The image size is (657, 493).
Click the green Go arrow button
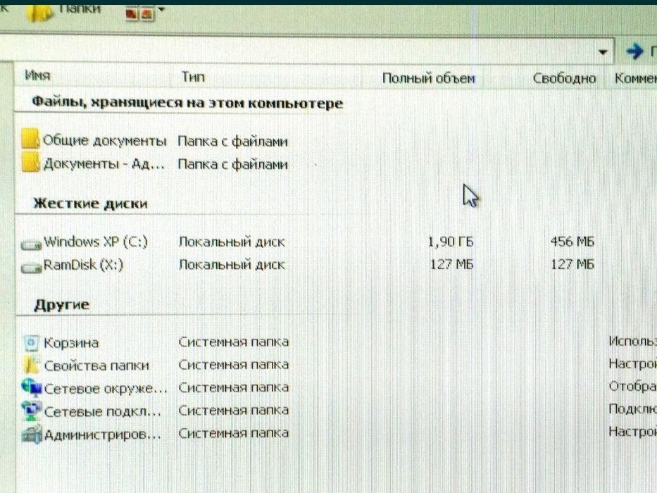(x=634, y=51)
